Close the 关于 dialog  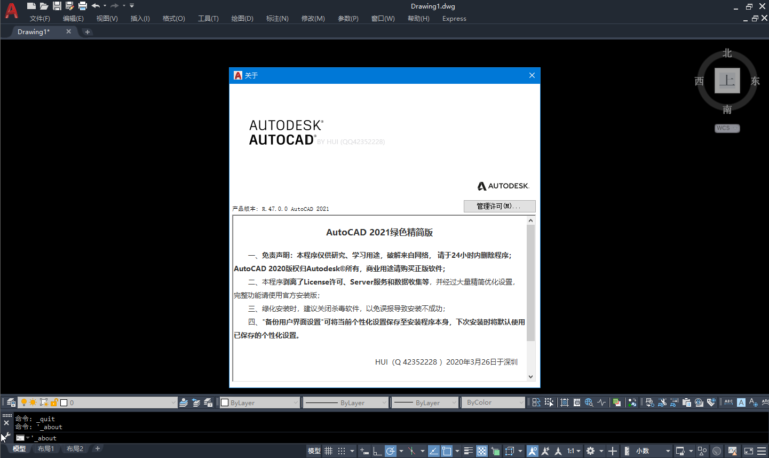(532, 75)
